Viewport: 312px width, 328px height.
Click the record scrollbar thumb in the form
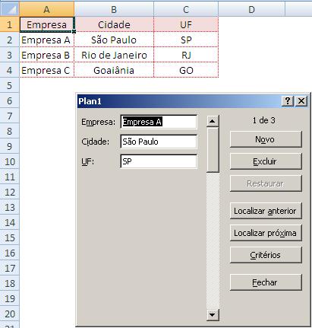[213, 150]
